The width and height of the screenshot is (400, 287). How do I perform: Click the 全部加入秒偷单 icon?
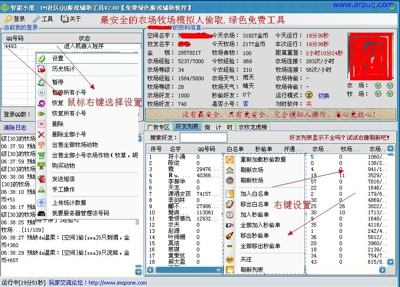(230, 225)
